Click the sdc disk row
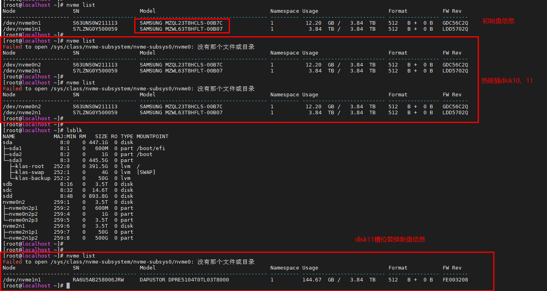Screen dimensions: 547x291 (x=7, y=190)
